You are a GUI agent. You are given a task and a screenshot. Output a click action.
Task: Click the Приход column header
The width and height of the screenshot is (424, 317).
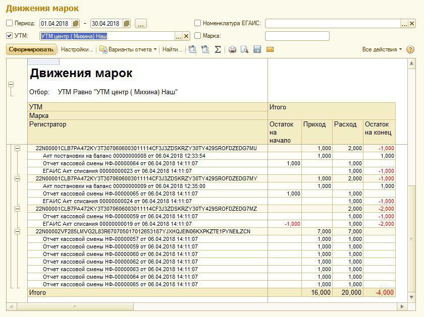tap(317, 132)
